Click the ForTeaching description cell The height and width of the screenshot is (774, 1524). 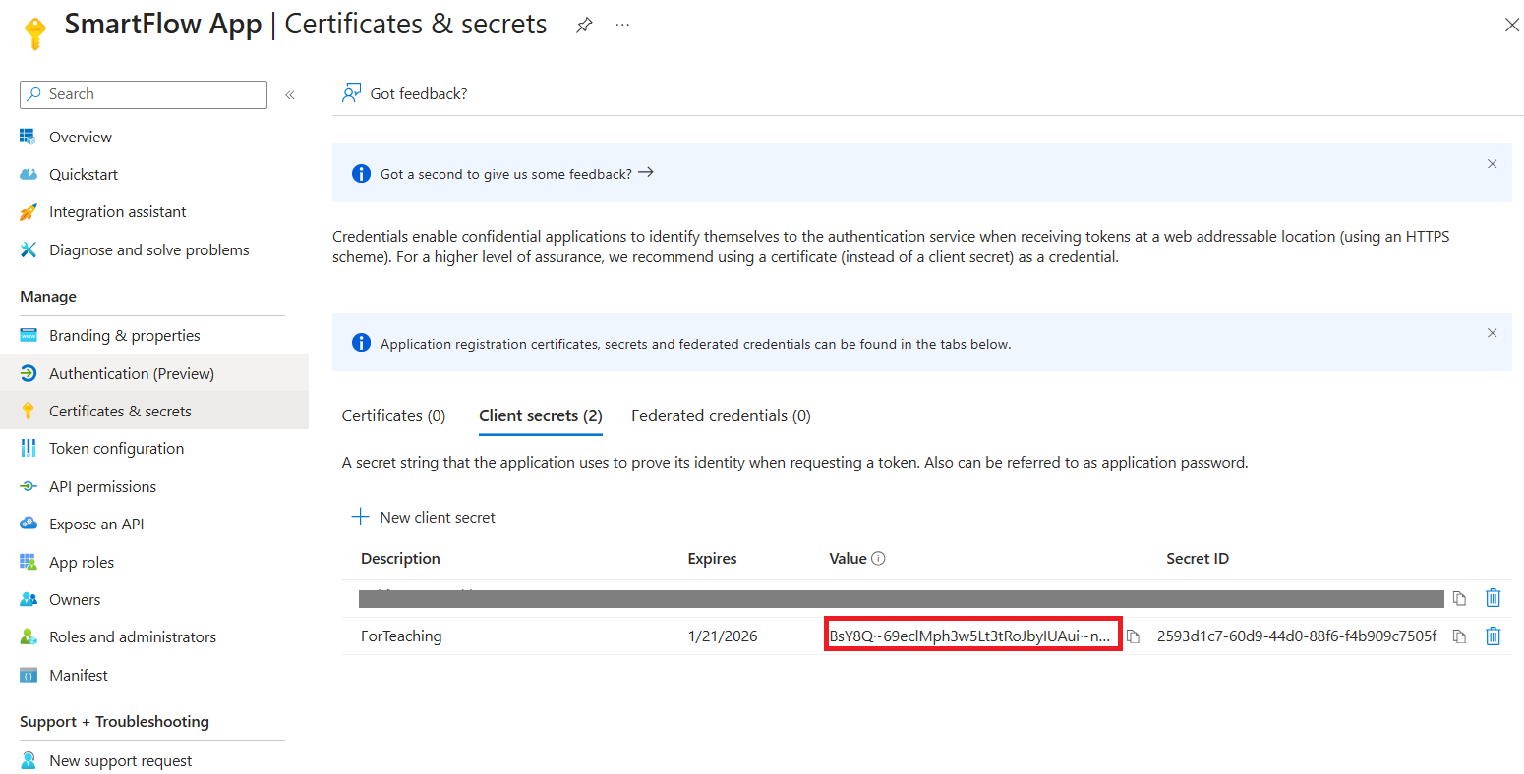point(401,636)
